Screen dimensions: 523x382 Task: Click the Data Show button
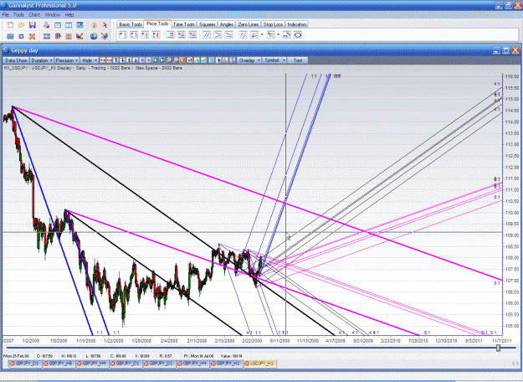pos(16,60)
